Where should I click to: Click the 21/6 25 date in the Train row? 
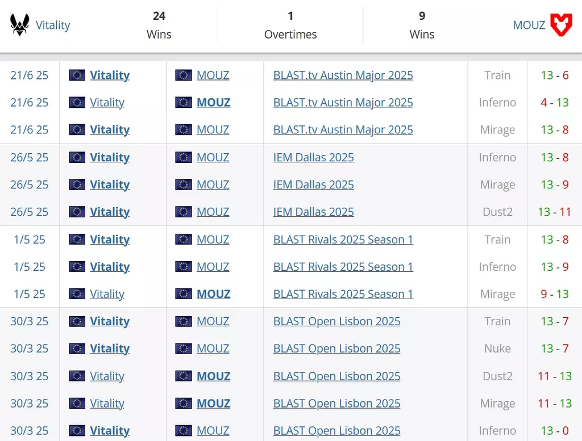pos(30,75)
